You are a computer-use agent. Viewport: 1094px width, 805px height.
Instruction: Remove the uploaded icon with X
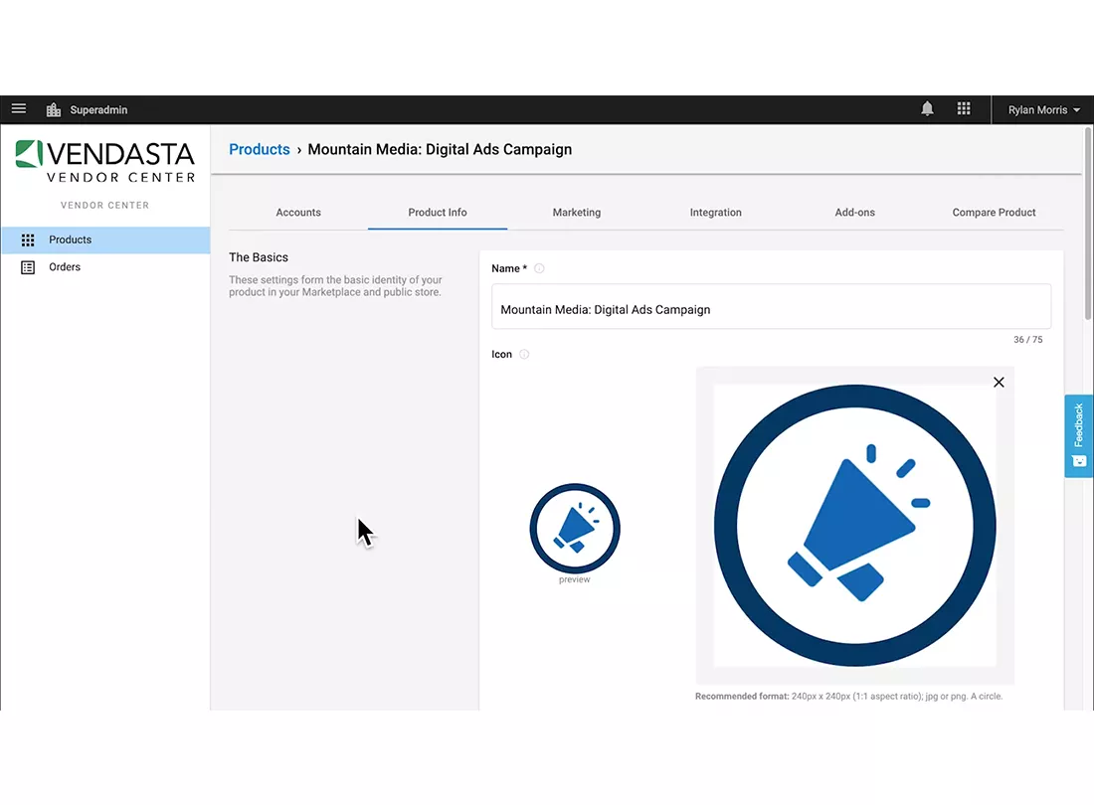(999, 382)
